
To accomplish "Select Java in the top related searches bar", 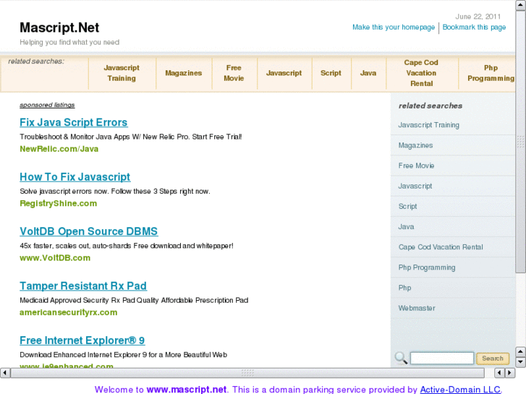I will point(368,73).
